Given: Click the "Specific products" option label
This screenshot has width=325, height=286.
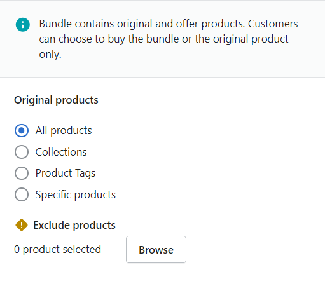Looking at the screenshot, I should pos(76,194).
